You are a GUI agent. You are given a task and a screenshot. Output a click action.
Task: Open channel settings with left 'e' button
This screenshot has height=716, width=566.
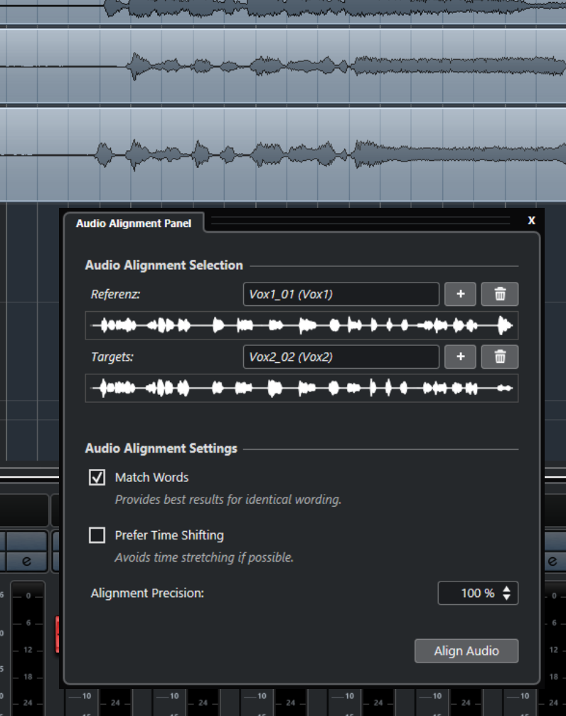pyautogui.click(x=26, y=561)
